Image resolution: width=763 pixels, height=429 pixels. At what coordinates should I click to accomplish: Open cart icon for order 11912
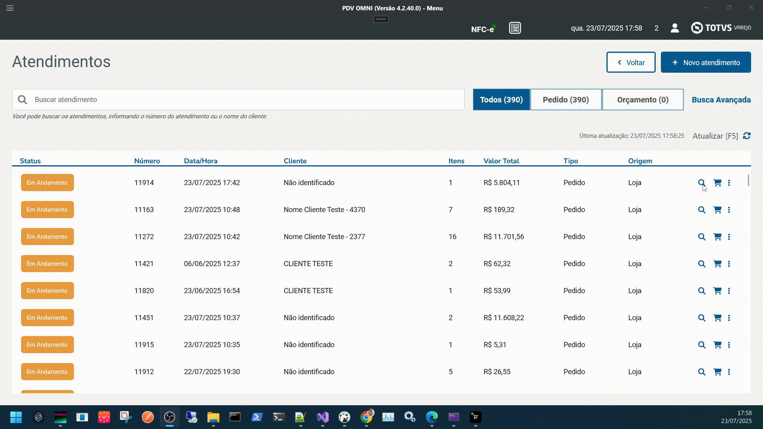717,372
